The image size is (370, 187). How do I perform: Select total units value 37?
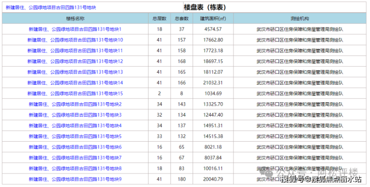click(181, 29)
